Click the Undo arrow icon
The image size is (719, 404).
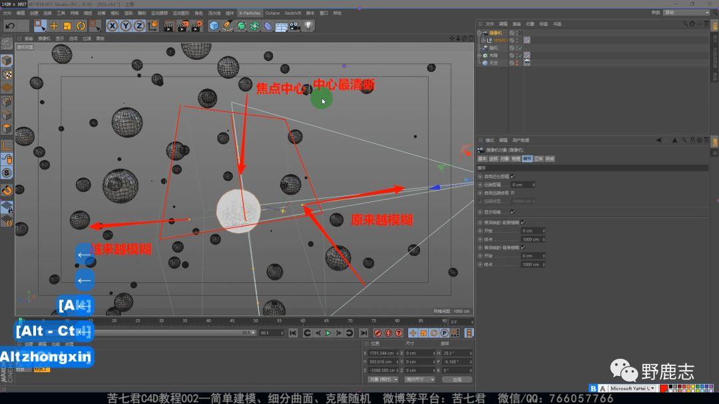point(9,26)
